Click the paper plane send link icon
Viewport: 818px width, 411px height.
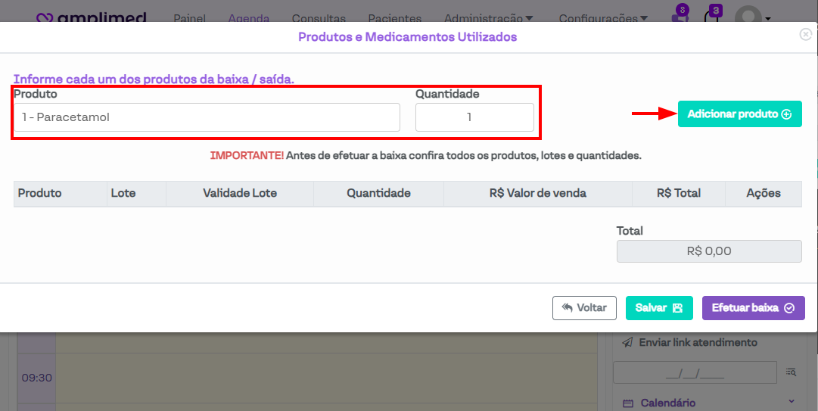(627, 343)
